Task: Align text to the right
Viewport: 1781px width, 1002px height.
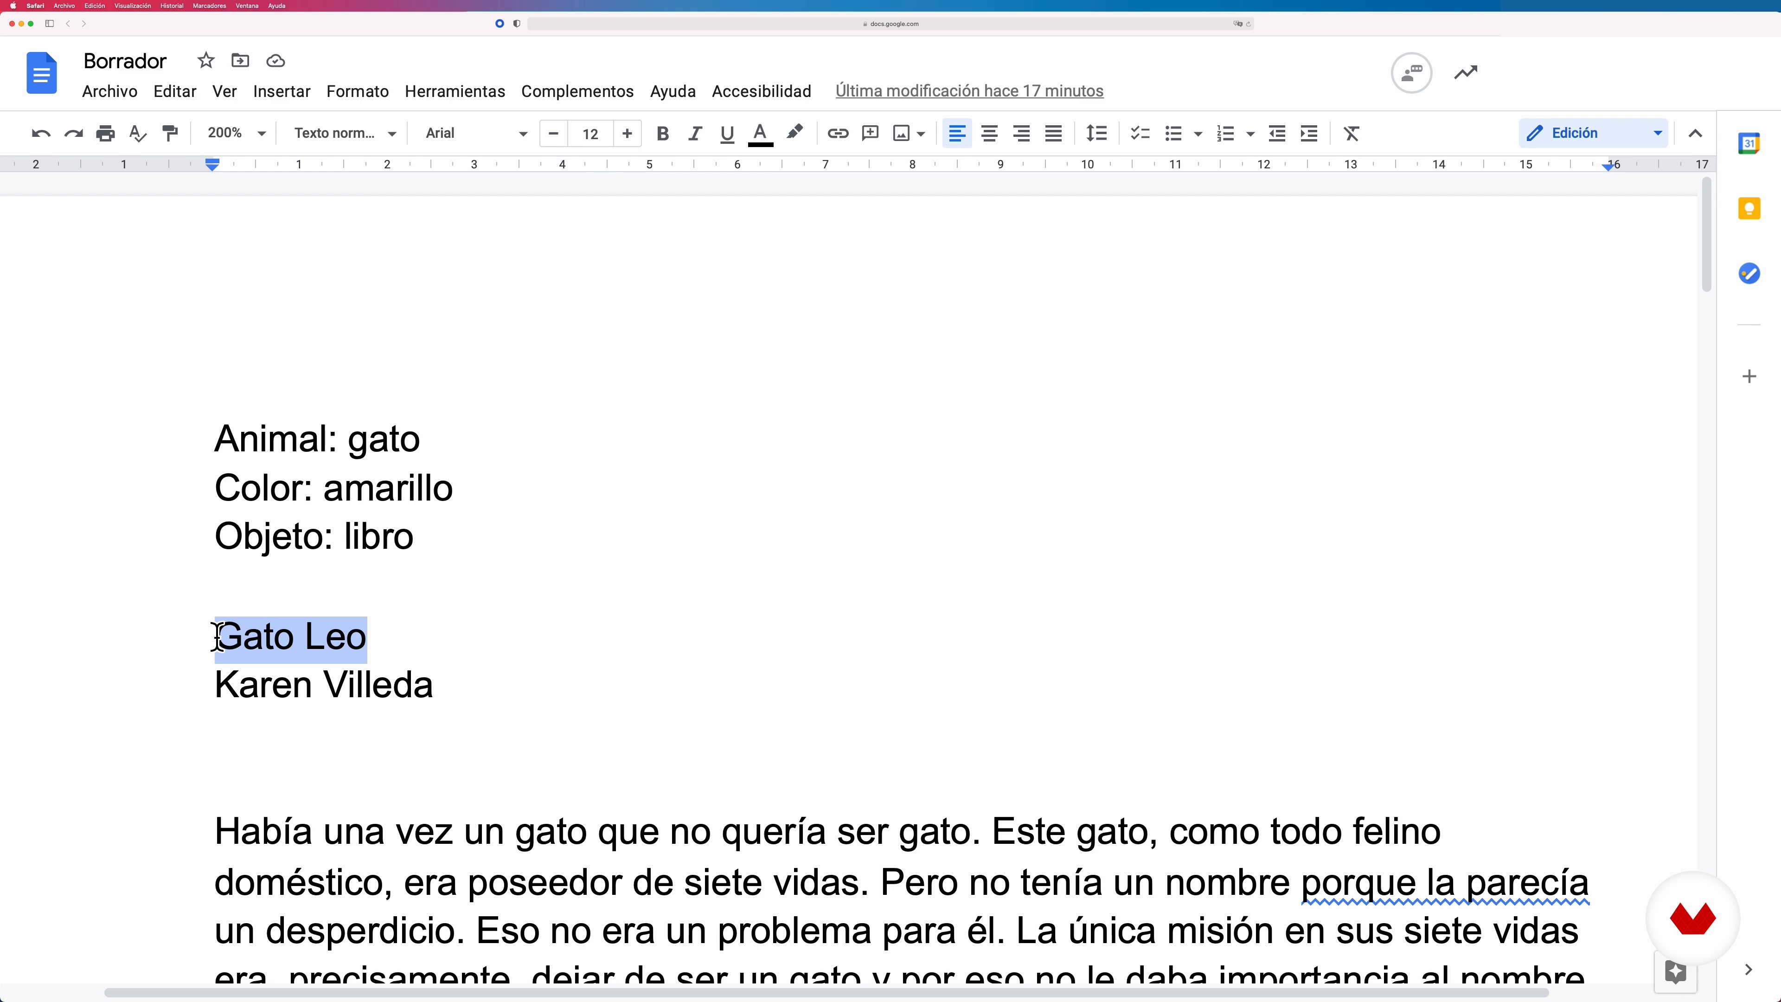Action: click(1021, 134)
